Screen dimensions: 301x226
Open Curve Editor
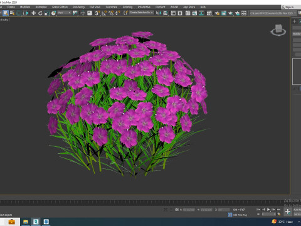coord(194,13)
